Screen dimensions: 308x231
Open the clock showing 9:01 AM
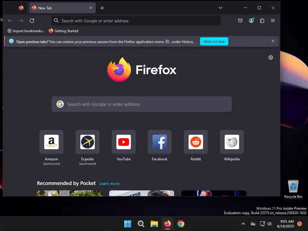[285, 224]
